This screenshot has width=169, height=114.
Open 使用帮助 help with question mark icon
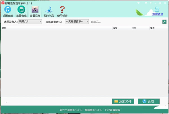62,11
